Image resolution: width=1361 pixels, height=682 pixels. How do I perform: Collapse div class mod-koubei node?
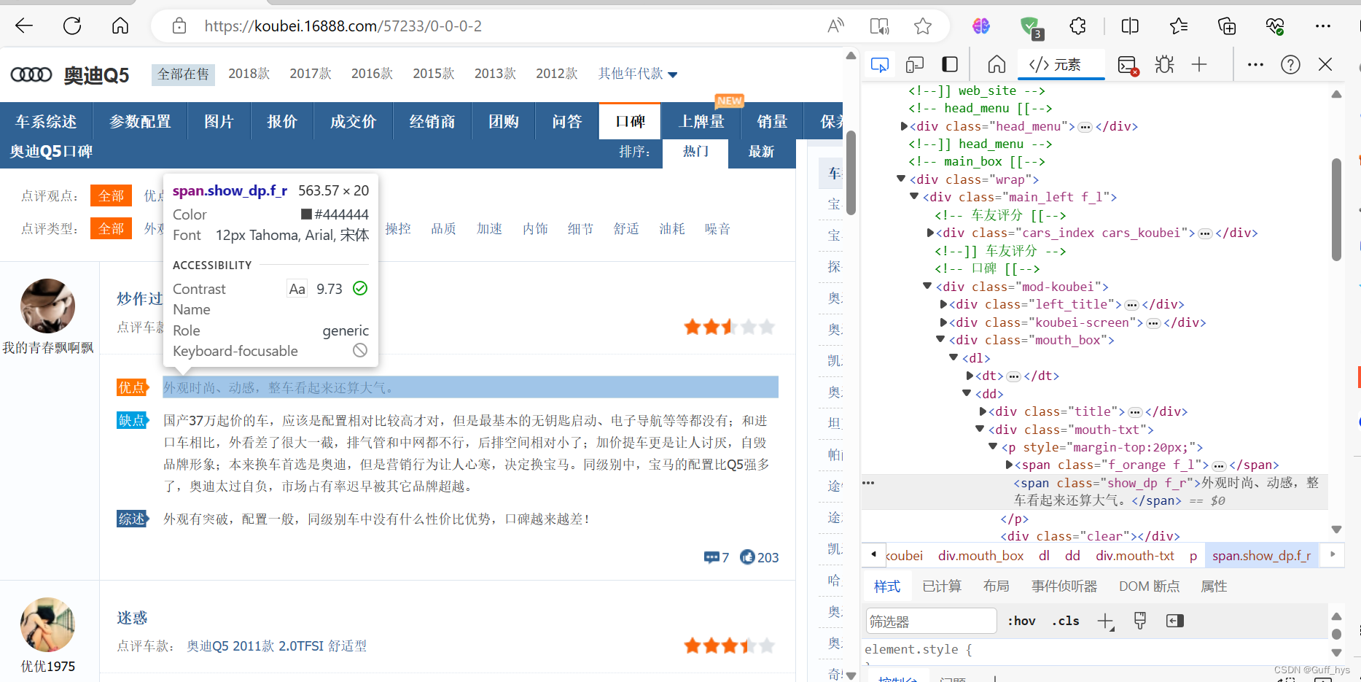pyautogui.click(x=927, y=287)
